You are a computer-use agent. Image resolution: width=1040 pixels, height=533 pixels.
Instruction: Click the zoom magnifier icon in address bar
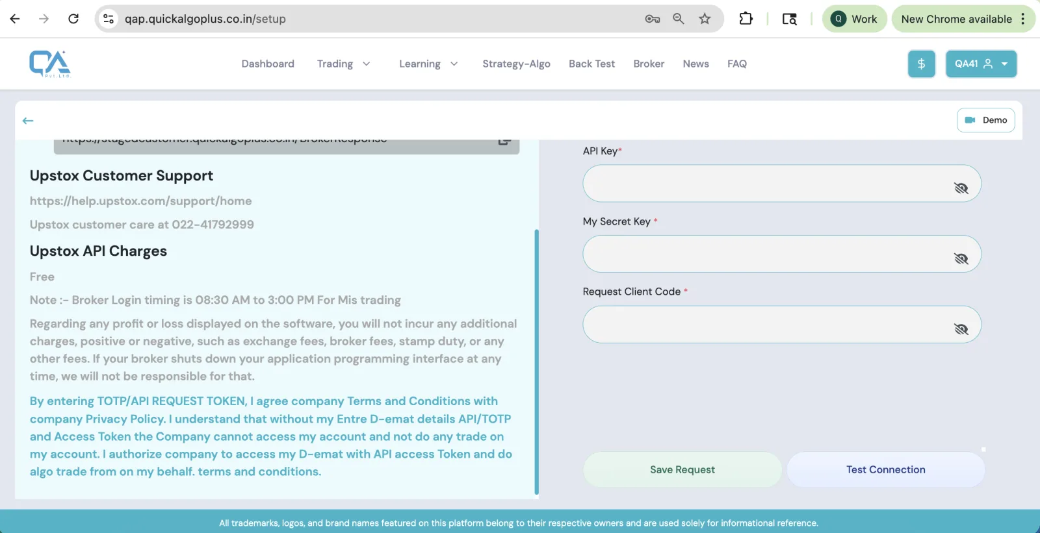[x=679, y=19]
